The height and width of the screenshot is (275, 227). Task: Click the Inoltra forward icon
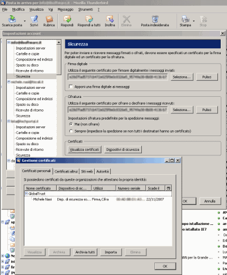coord(110,21)
